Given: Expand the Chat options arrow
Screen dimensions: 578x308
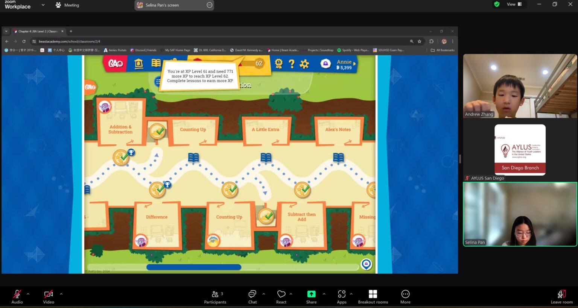Looking at the screenshot, I should click(263, 294).
